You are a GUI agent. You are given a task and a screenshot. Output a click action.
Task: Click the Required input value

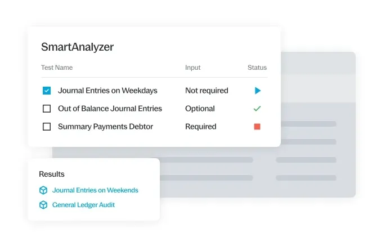[201, 127]
